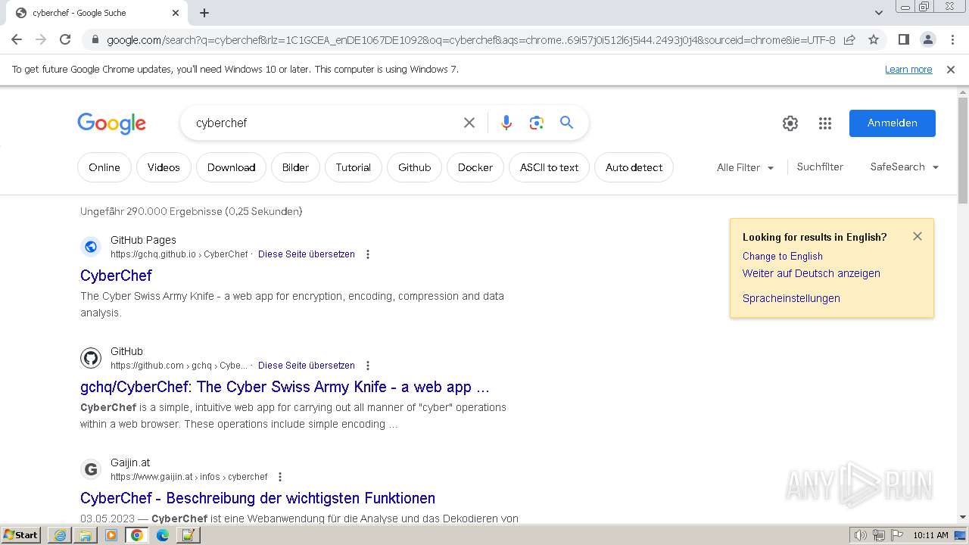The image size is (969, 545).
Task: Click Weiter auf Deutsch anzeigen link
Action: coord(811,274)
